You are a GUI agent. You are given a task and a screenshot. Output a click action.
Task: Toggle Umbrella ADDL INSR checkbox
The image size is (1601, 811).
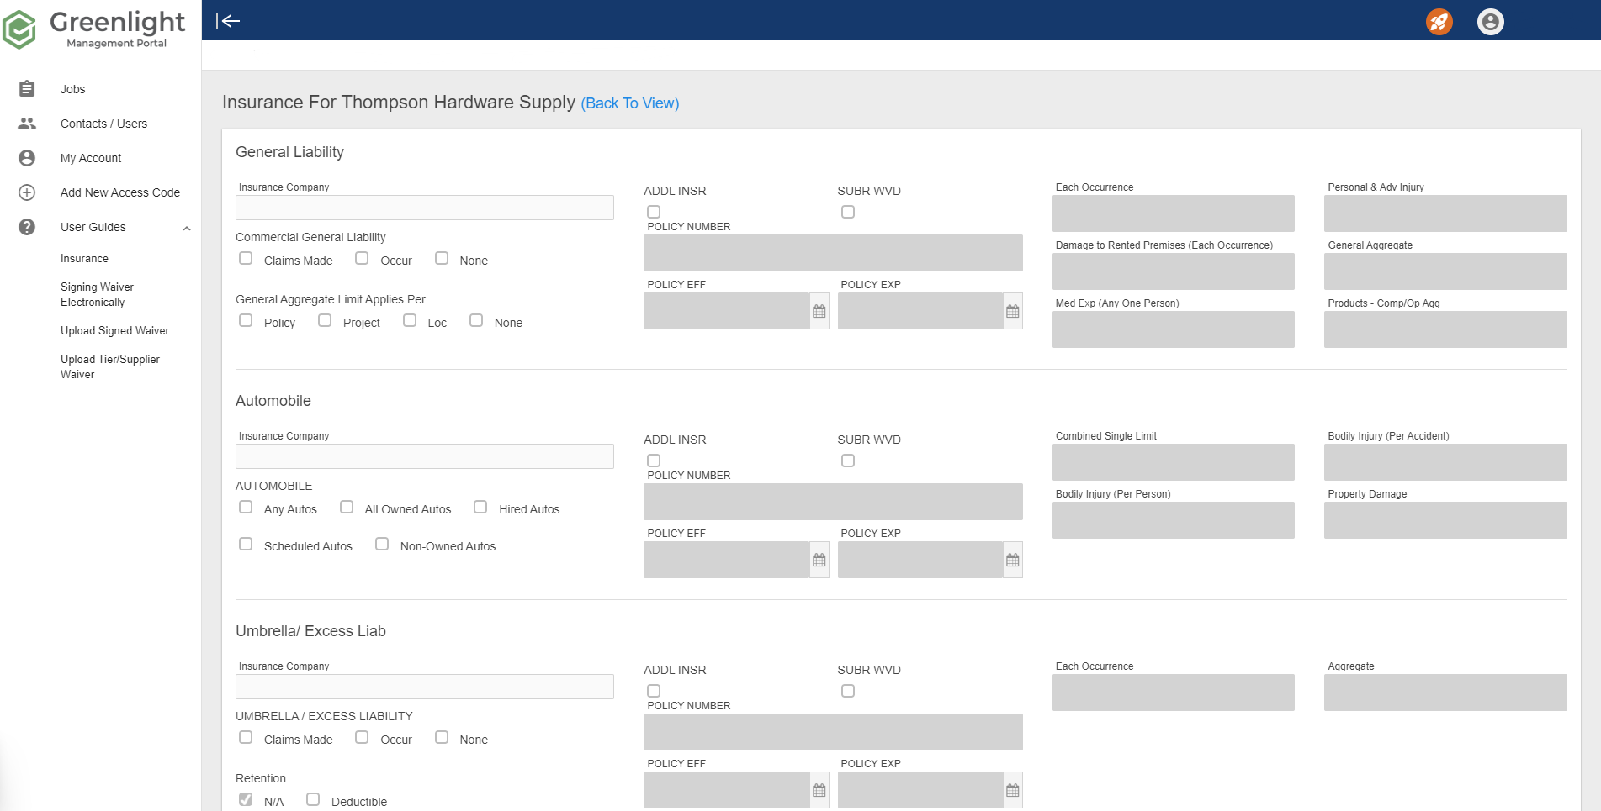click(x=654, y=691)
